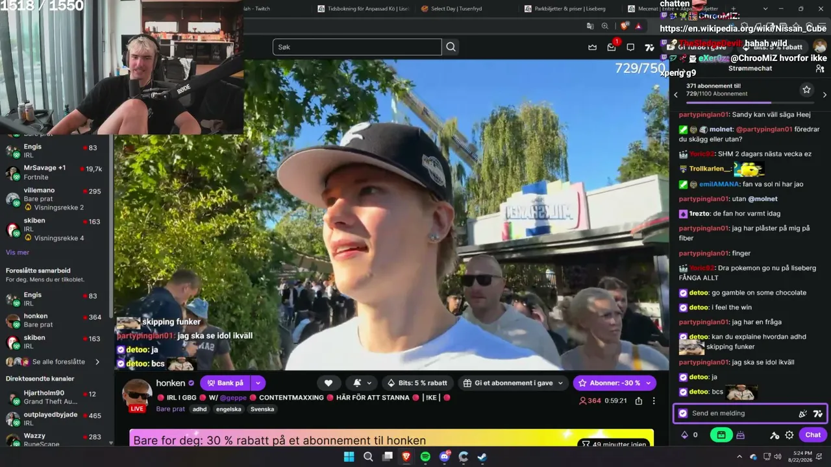This screenshot has height=467, width=831.
Task: Open bits balance diamond icon
Action: click(684, 435)
